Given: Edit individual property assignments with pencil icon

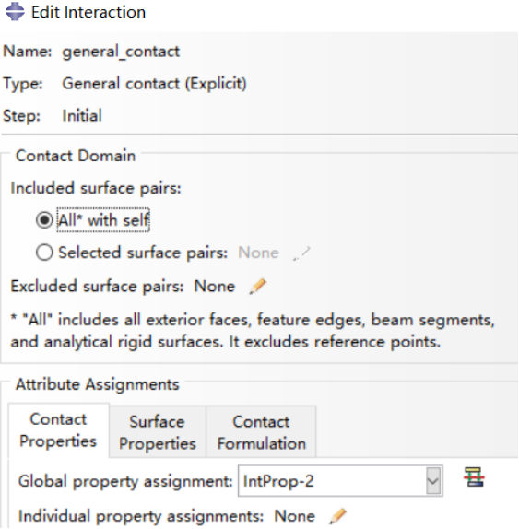Looking at the screenshot, I should click(x=337, y=516).
